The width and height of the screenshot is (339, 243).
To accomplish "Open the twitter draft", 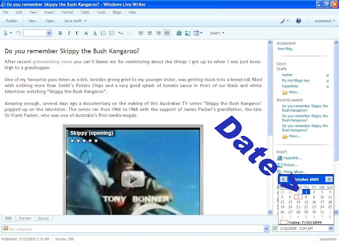I will point(287,75).
